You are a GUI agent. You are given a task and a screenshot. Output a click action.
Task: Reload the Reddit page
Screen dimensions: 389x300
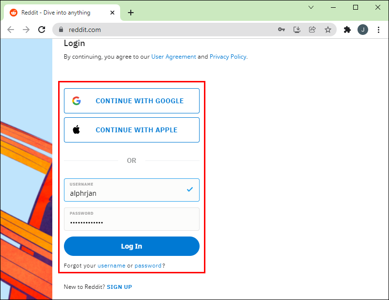tap(42, 30)
